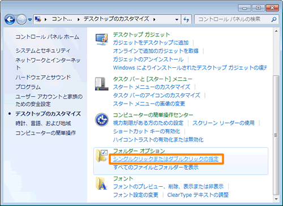Click Windows によりインストールされたデスクトップ ガジェット link
The height and width of the screenshot is (206, 283).
190,67
